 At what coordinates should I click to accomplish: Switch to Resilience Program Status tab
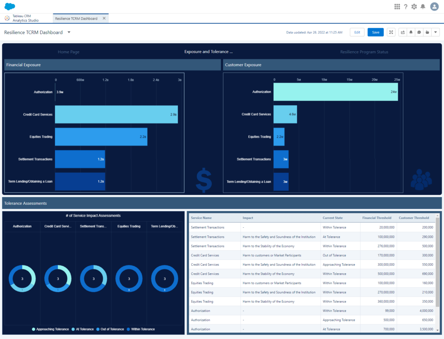(364, 52)
